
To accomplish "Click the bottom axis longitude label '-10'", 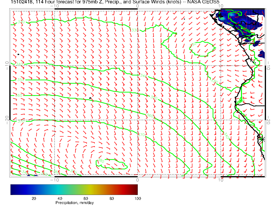I will (x=55, y=180).
